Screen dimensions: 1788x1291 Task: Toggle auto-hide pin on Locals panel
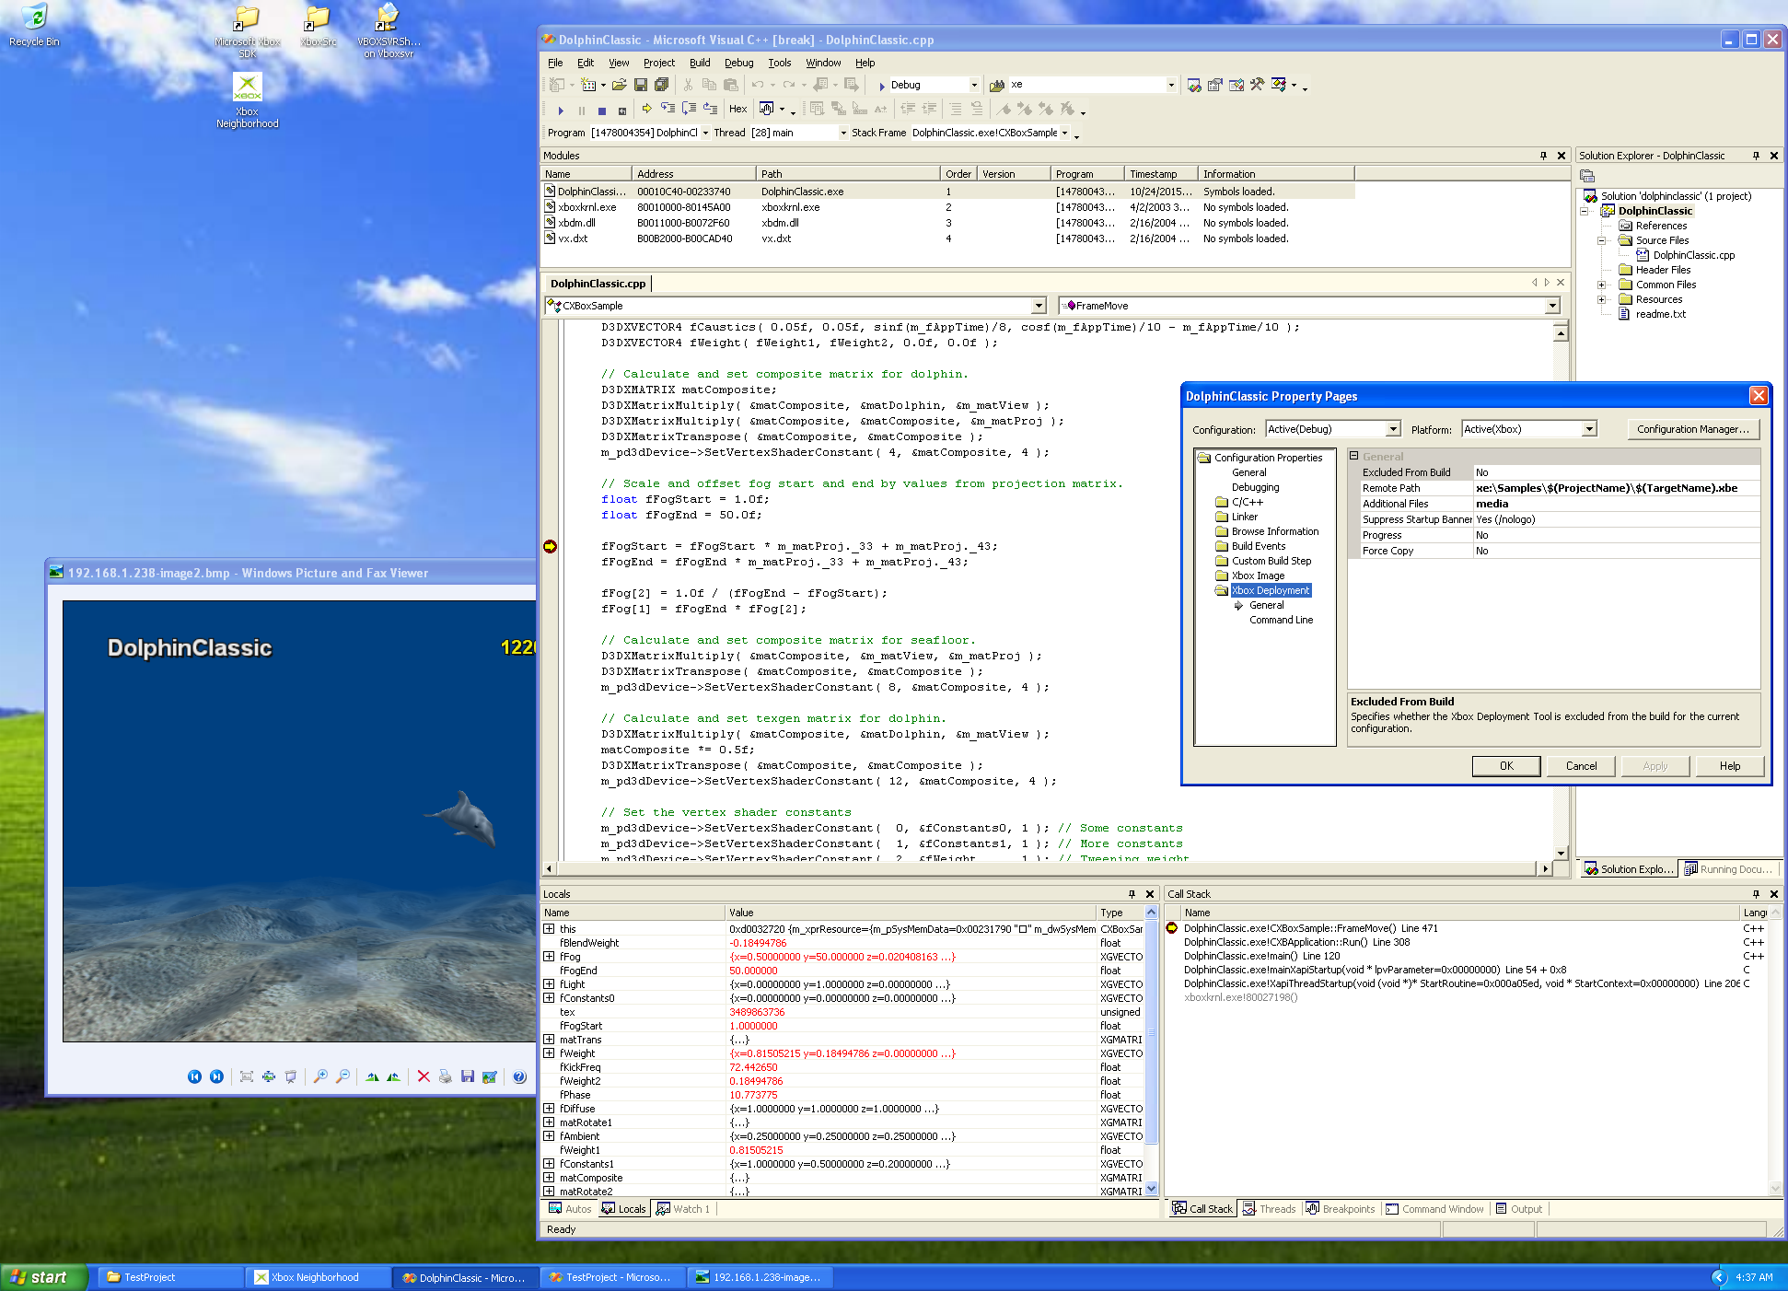1132,894
